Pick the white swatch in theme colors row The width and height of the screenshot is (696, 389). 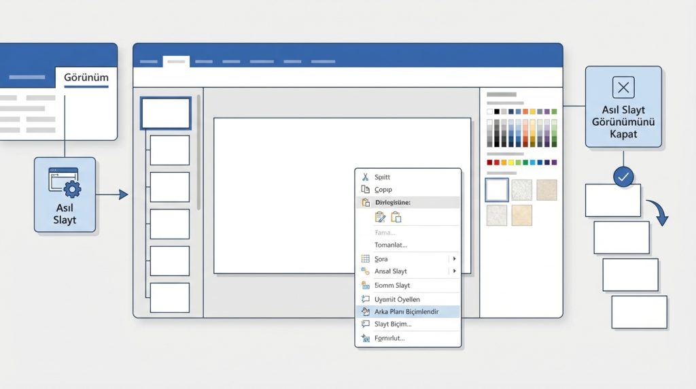(x=489, y=112)
